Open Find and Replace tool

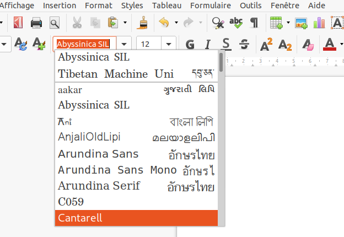pyautogui.click(x=218, y=23)
